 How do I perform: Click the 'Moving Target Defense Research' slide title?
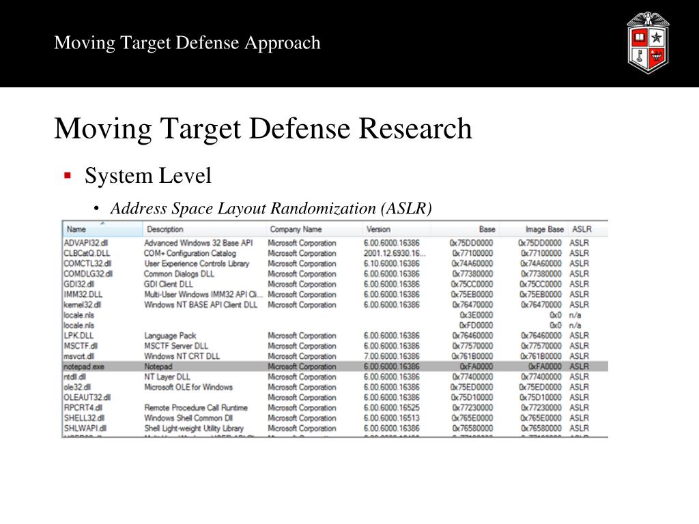[263, 129]
